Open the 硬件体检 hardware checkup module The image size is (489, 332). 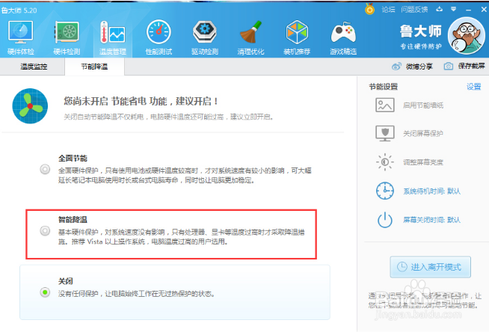[21, 37]
